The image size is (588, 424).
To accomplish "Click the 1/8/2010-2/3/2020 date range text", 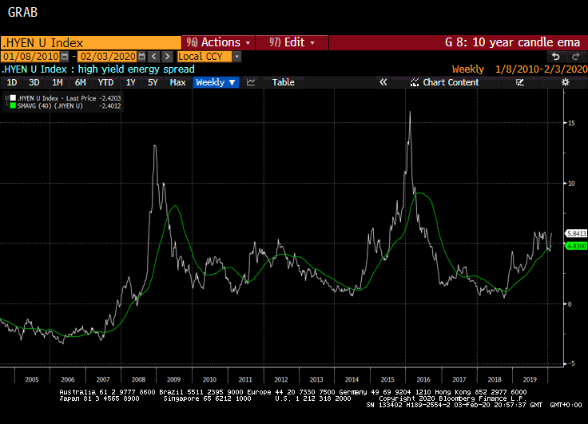I will [541, 69].
